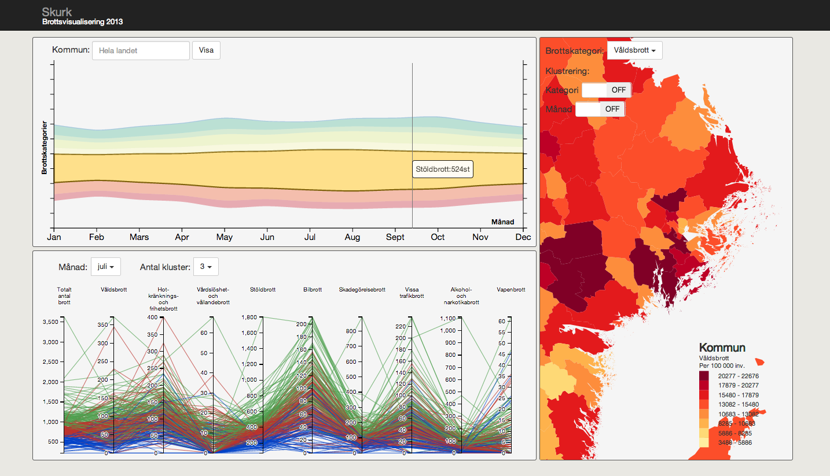
Task: Click the Vapenbrott axis label
Action: click(511, 290)
